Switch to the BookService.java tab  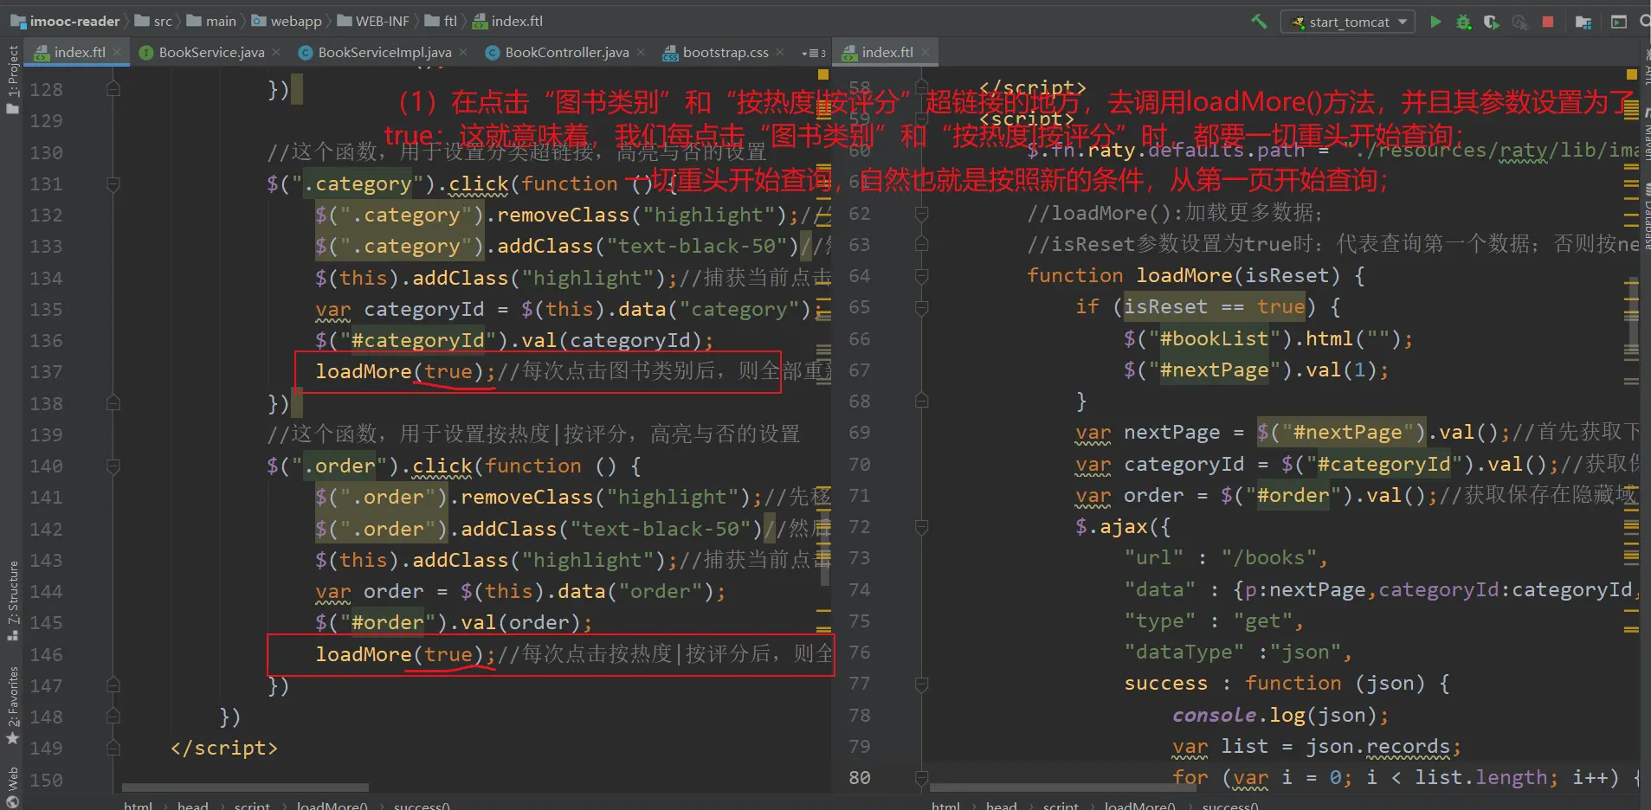click(x=210, y=53)
